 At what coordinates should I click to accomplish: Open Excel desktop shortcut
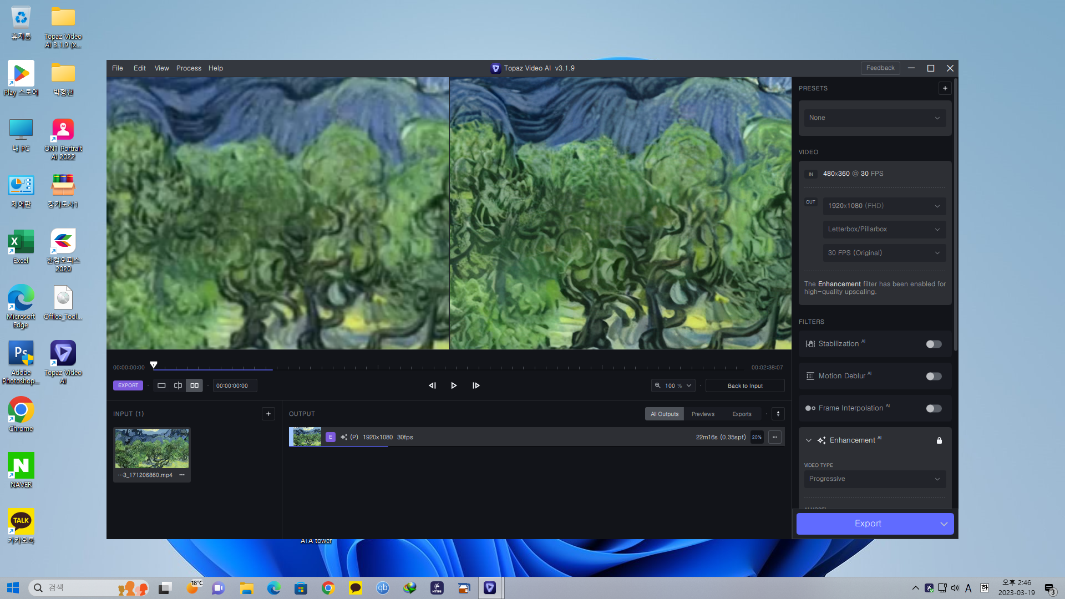point(21,247)
